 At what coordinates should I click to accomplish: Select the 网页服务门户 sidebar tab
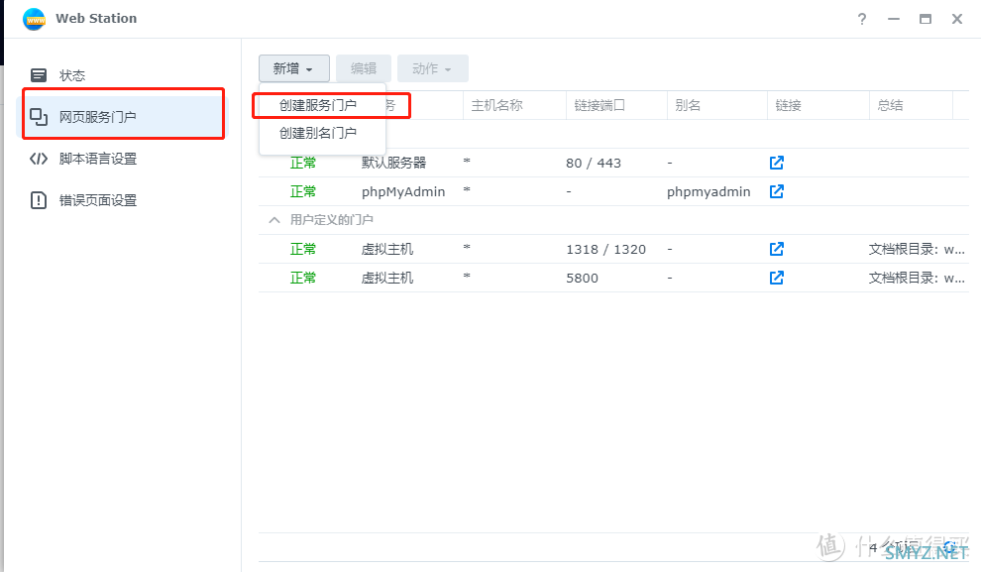[x=123, y=117]
